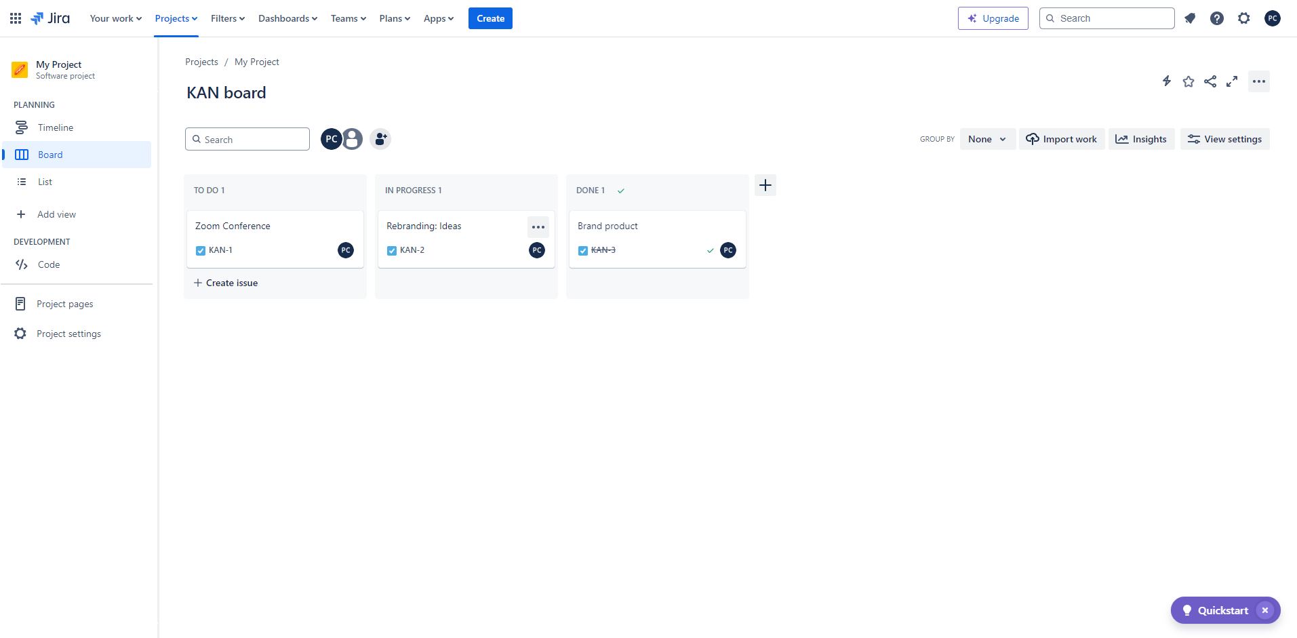Focus the board Search field
The image size is (1297, 638).
point(247,139)
